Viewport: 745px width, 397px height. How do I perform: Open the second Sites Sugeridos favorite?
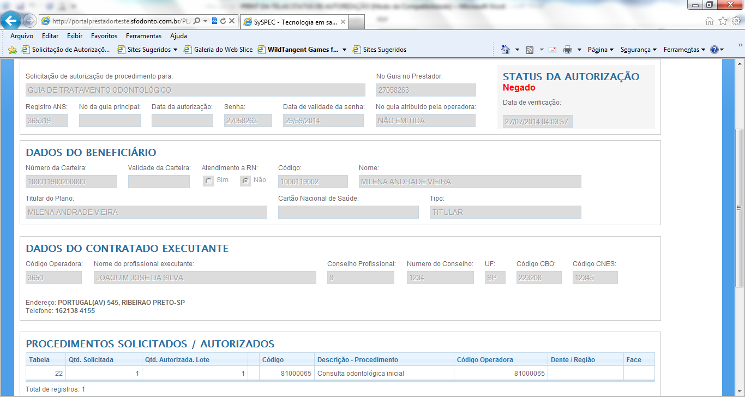[x=380, y=50]
